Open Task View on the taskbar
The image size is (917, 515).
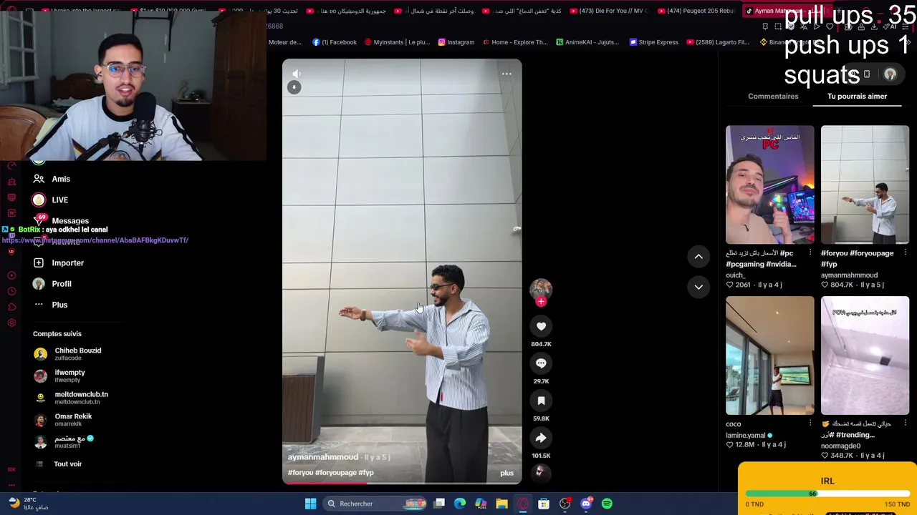439,504
